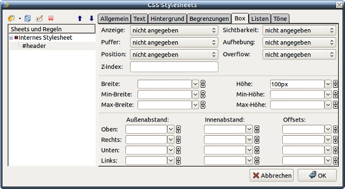Image resolution: width=345 pixels, height=189 pixels.
Task: Switch to the Begrenzungen tab
Action: click(209, 19)
